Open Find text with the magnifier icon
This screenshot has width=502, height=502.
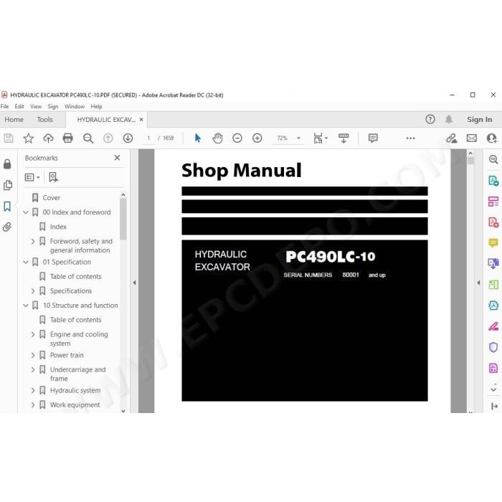point(88,138)
